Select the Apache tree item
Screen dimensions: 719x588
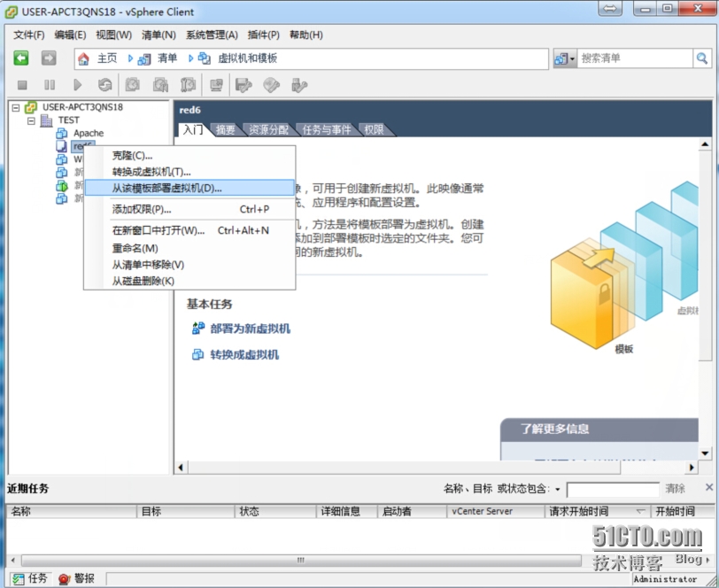pyautogui.click(x=89, y=133)
